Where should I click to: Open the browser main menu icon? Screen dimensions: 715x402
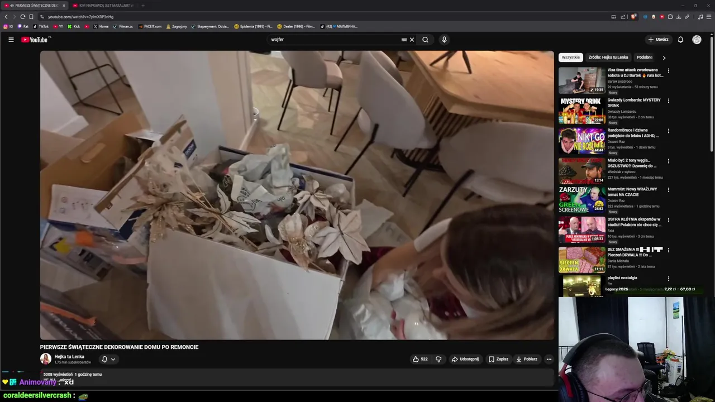(709, 17)
